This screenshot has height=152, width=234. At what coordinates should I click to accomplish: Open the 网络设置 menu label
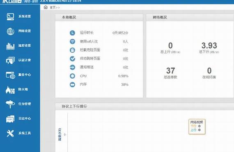click(x=25, y=31)
